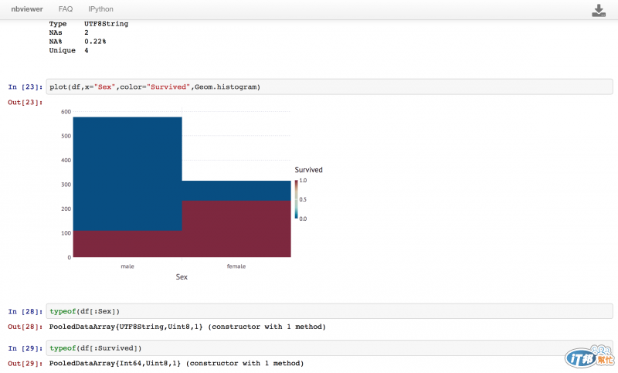Click the '300' y-axis tick label

tap(66, 185)
